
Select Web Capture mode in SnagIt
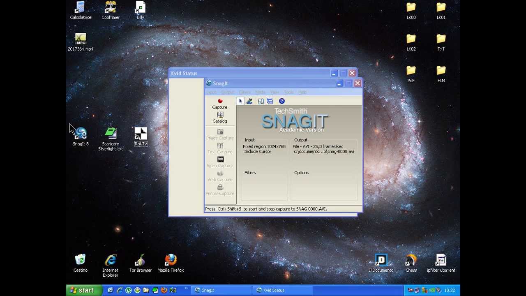(220, 176)
